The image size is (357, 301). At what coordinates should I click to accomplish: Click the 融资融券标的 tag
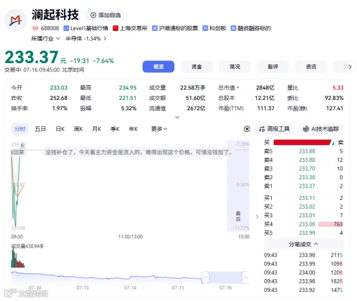click(250, 28)
